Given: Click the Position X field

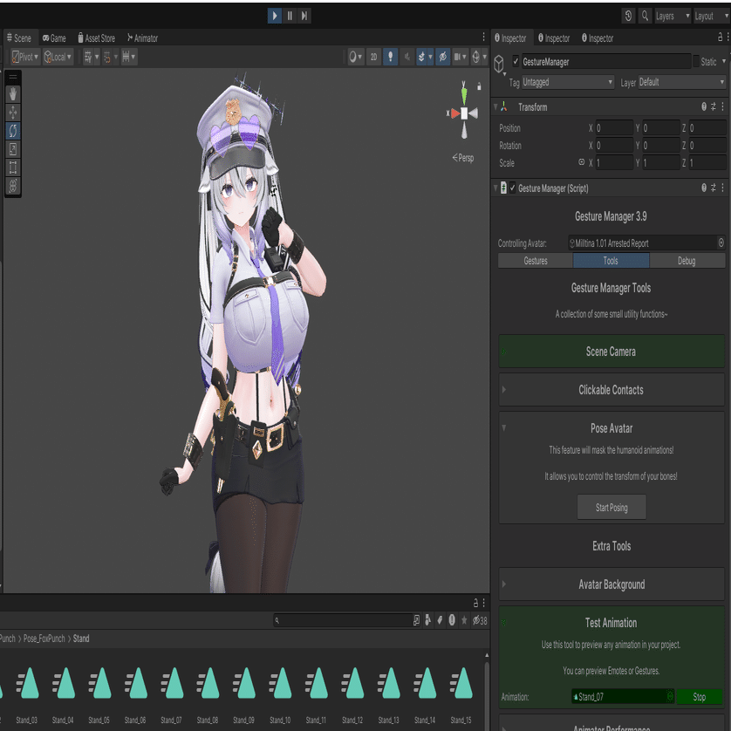Looking at the screenshot, I should tap(614, 128).
